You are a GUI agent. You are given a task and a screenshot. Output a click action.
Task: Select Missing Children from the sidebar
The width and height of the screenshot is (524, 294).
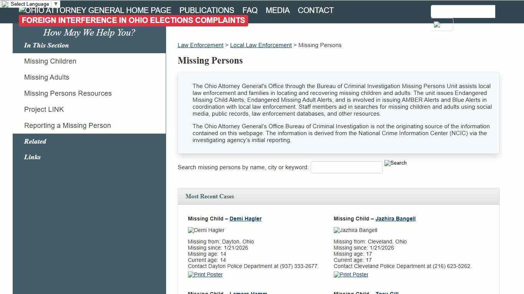click(50, 61)
